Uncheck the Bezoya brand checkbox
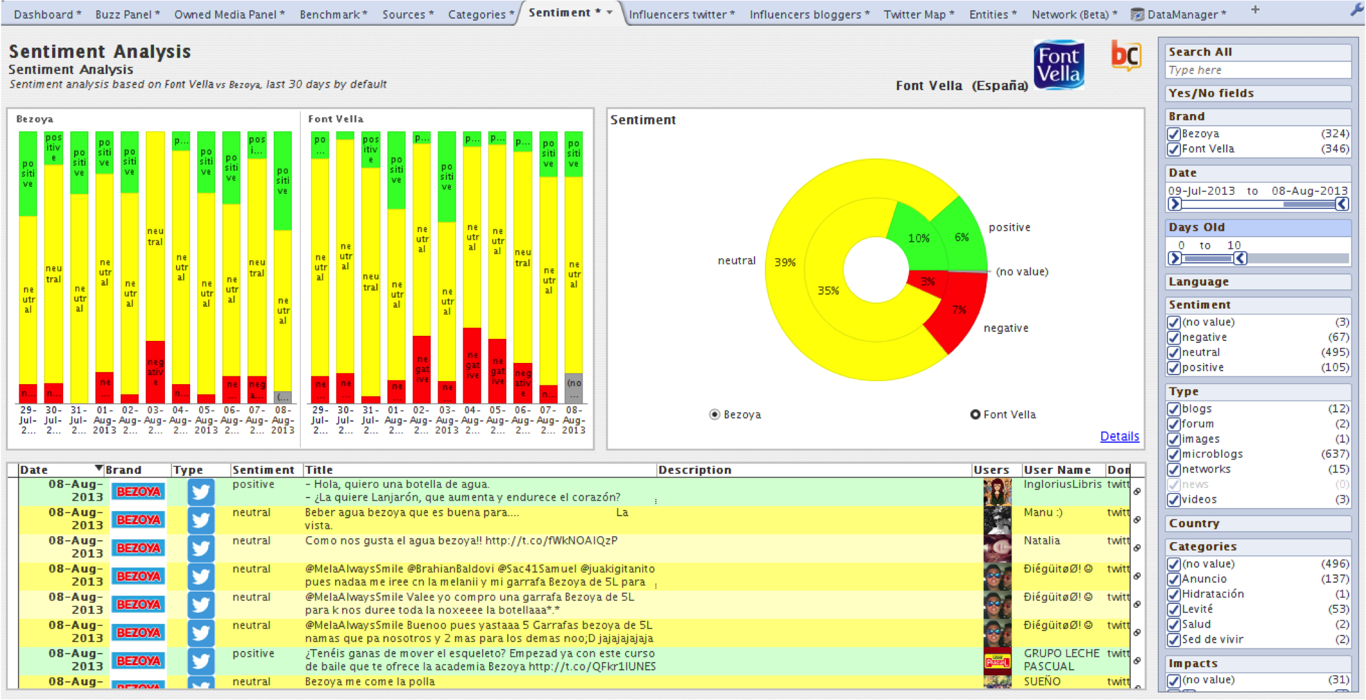The width and height of the screenshot is (1366, 700). tap(1174, 134)
